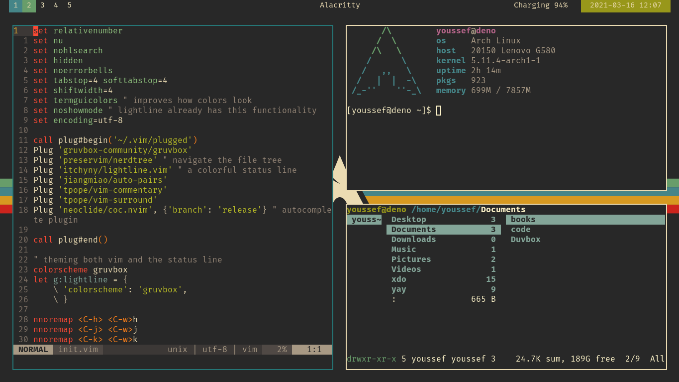Click the 1:1 cursor position segment
The height and width of the screenshot is (382, 679).
pyautogui.click(x=312, y=349)
